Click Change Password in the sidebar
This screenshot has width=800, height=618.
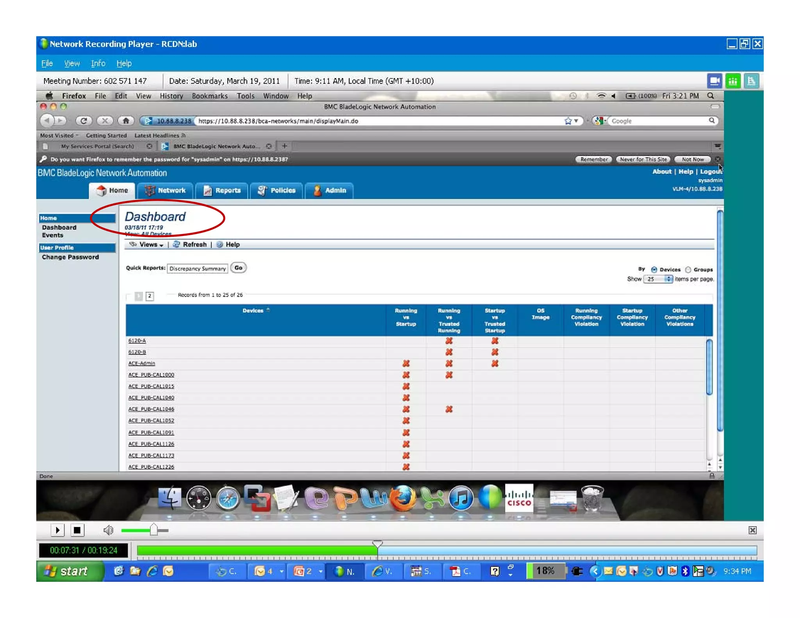70,257
